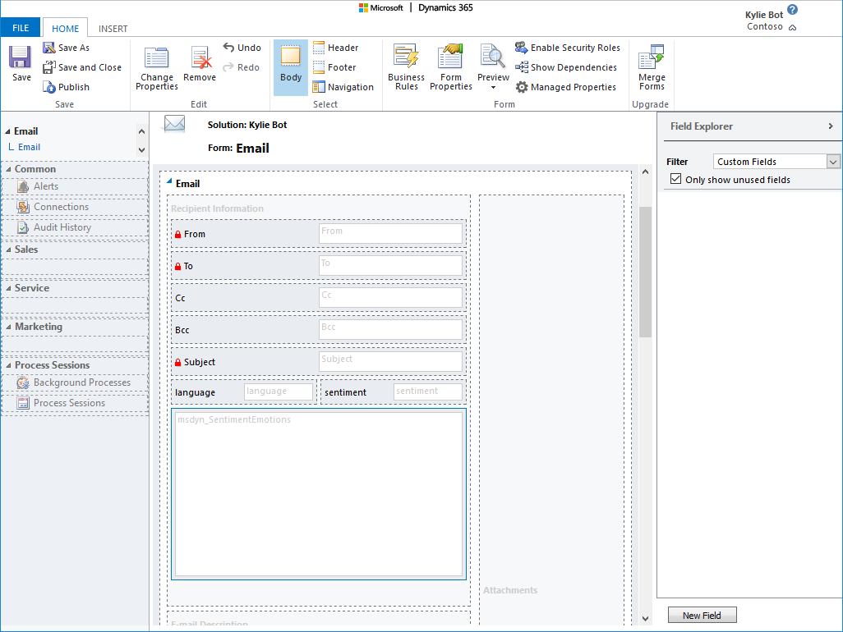Collapse the Marketing navigation group

click(8, 327)
